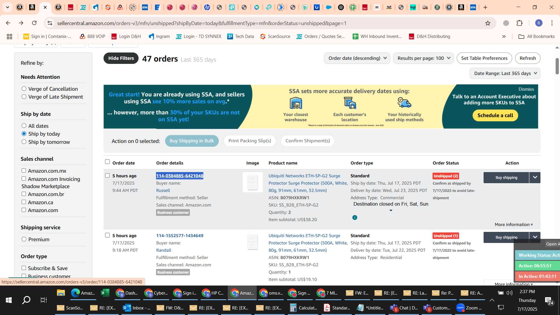Expand More information for Russell order

point(514,225)
